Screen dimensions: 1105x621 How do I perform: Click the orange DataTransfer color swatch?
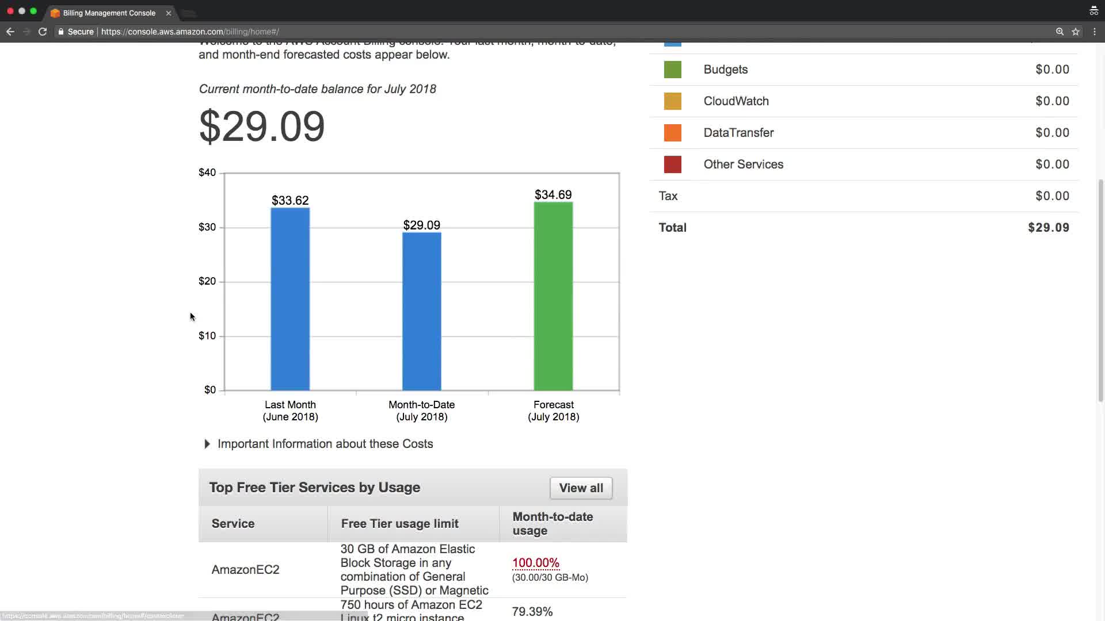point(672,133)
